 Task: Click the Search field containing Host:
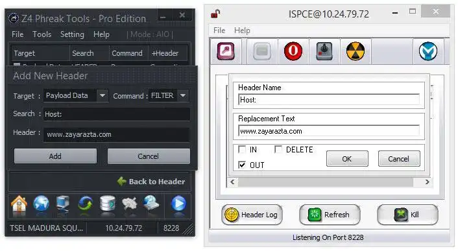117,114
